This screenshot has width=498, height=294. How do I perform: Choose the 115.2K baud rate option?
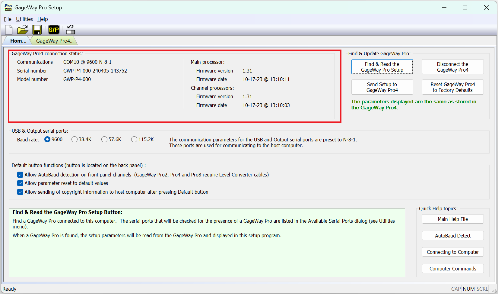pos(134,139)
